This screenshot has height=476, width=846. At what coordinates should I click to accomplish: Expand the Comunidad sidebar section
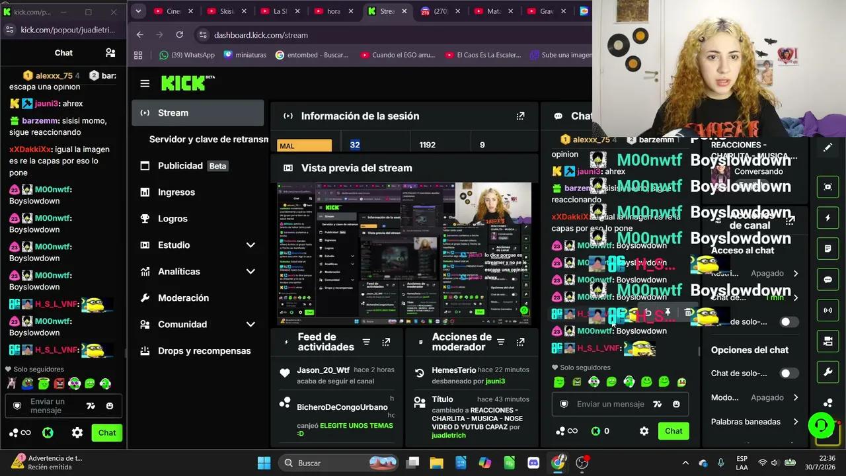click(x=250, y=325)
